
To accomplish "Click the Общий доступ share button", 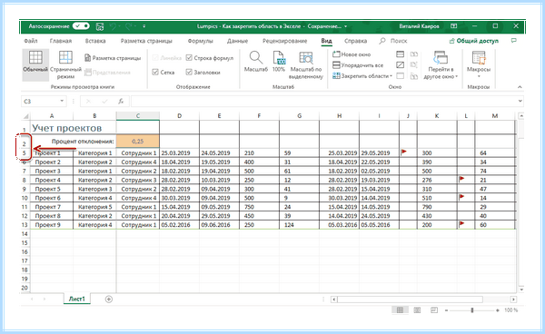I will point(474,41).
